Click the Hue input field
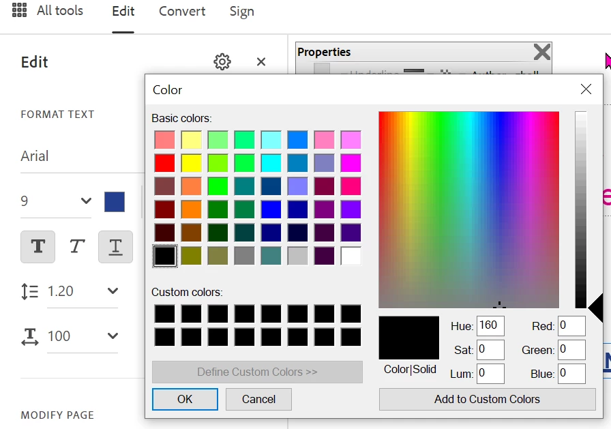This screenshot has width=611, height=429. pos(490,326)
